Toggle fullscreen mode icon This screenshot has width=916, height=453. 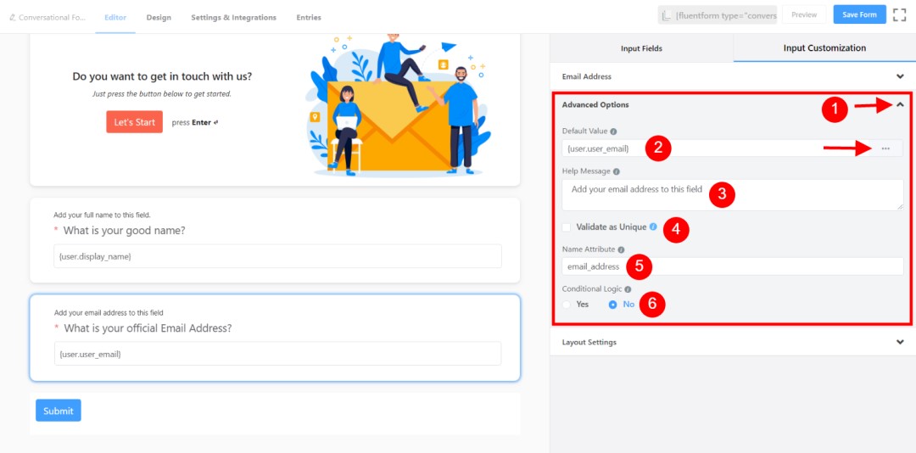pyautogui.click(x=899, y=14)
